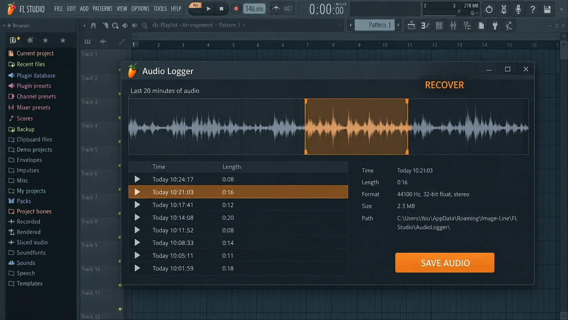The height and width of the screenshot is (320, 568).
Task: Click the microphone recording icon
Action: (x=518, y=9)
